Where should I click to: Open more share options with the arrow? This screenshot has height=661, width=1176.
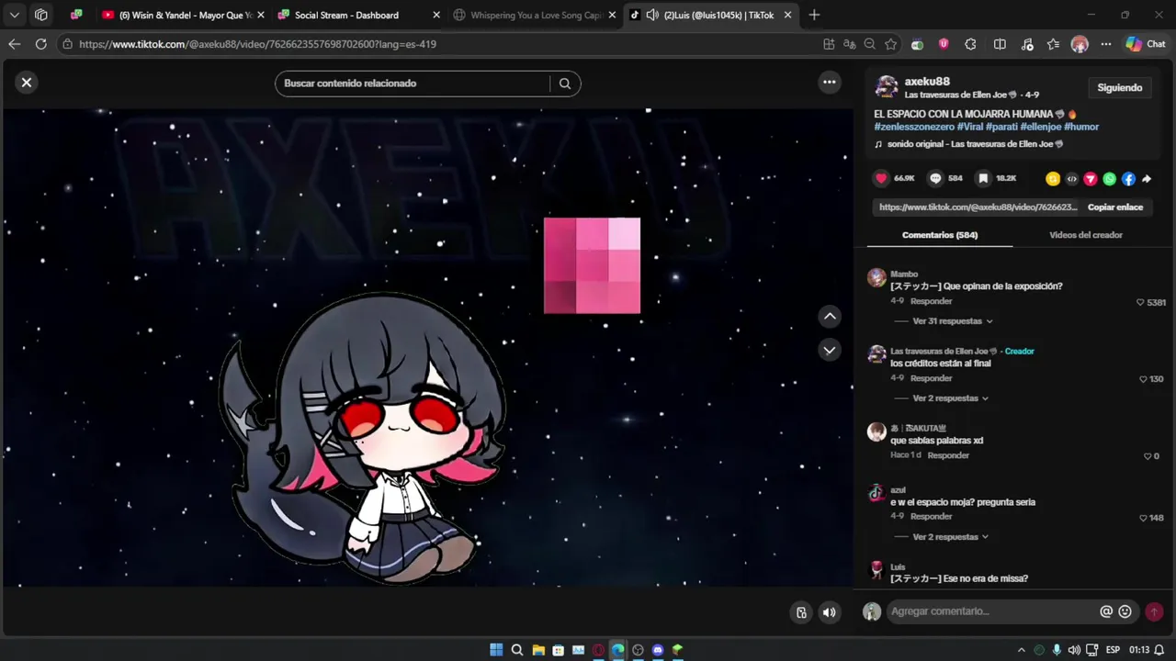(x=1147, y=179)
